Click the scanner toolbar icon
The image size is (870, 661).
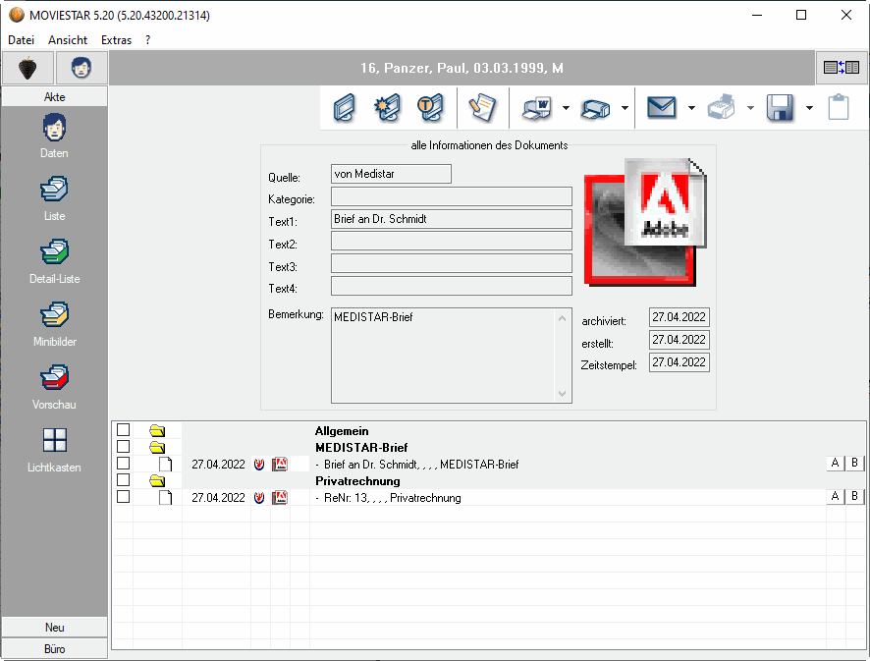tap(595, 109)
